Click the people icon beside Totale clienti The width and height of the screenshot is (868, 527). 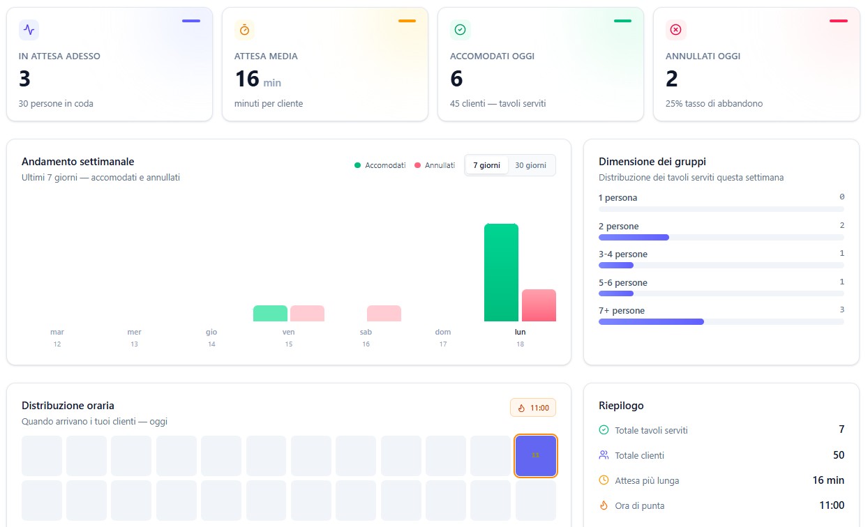604,455
